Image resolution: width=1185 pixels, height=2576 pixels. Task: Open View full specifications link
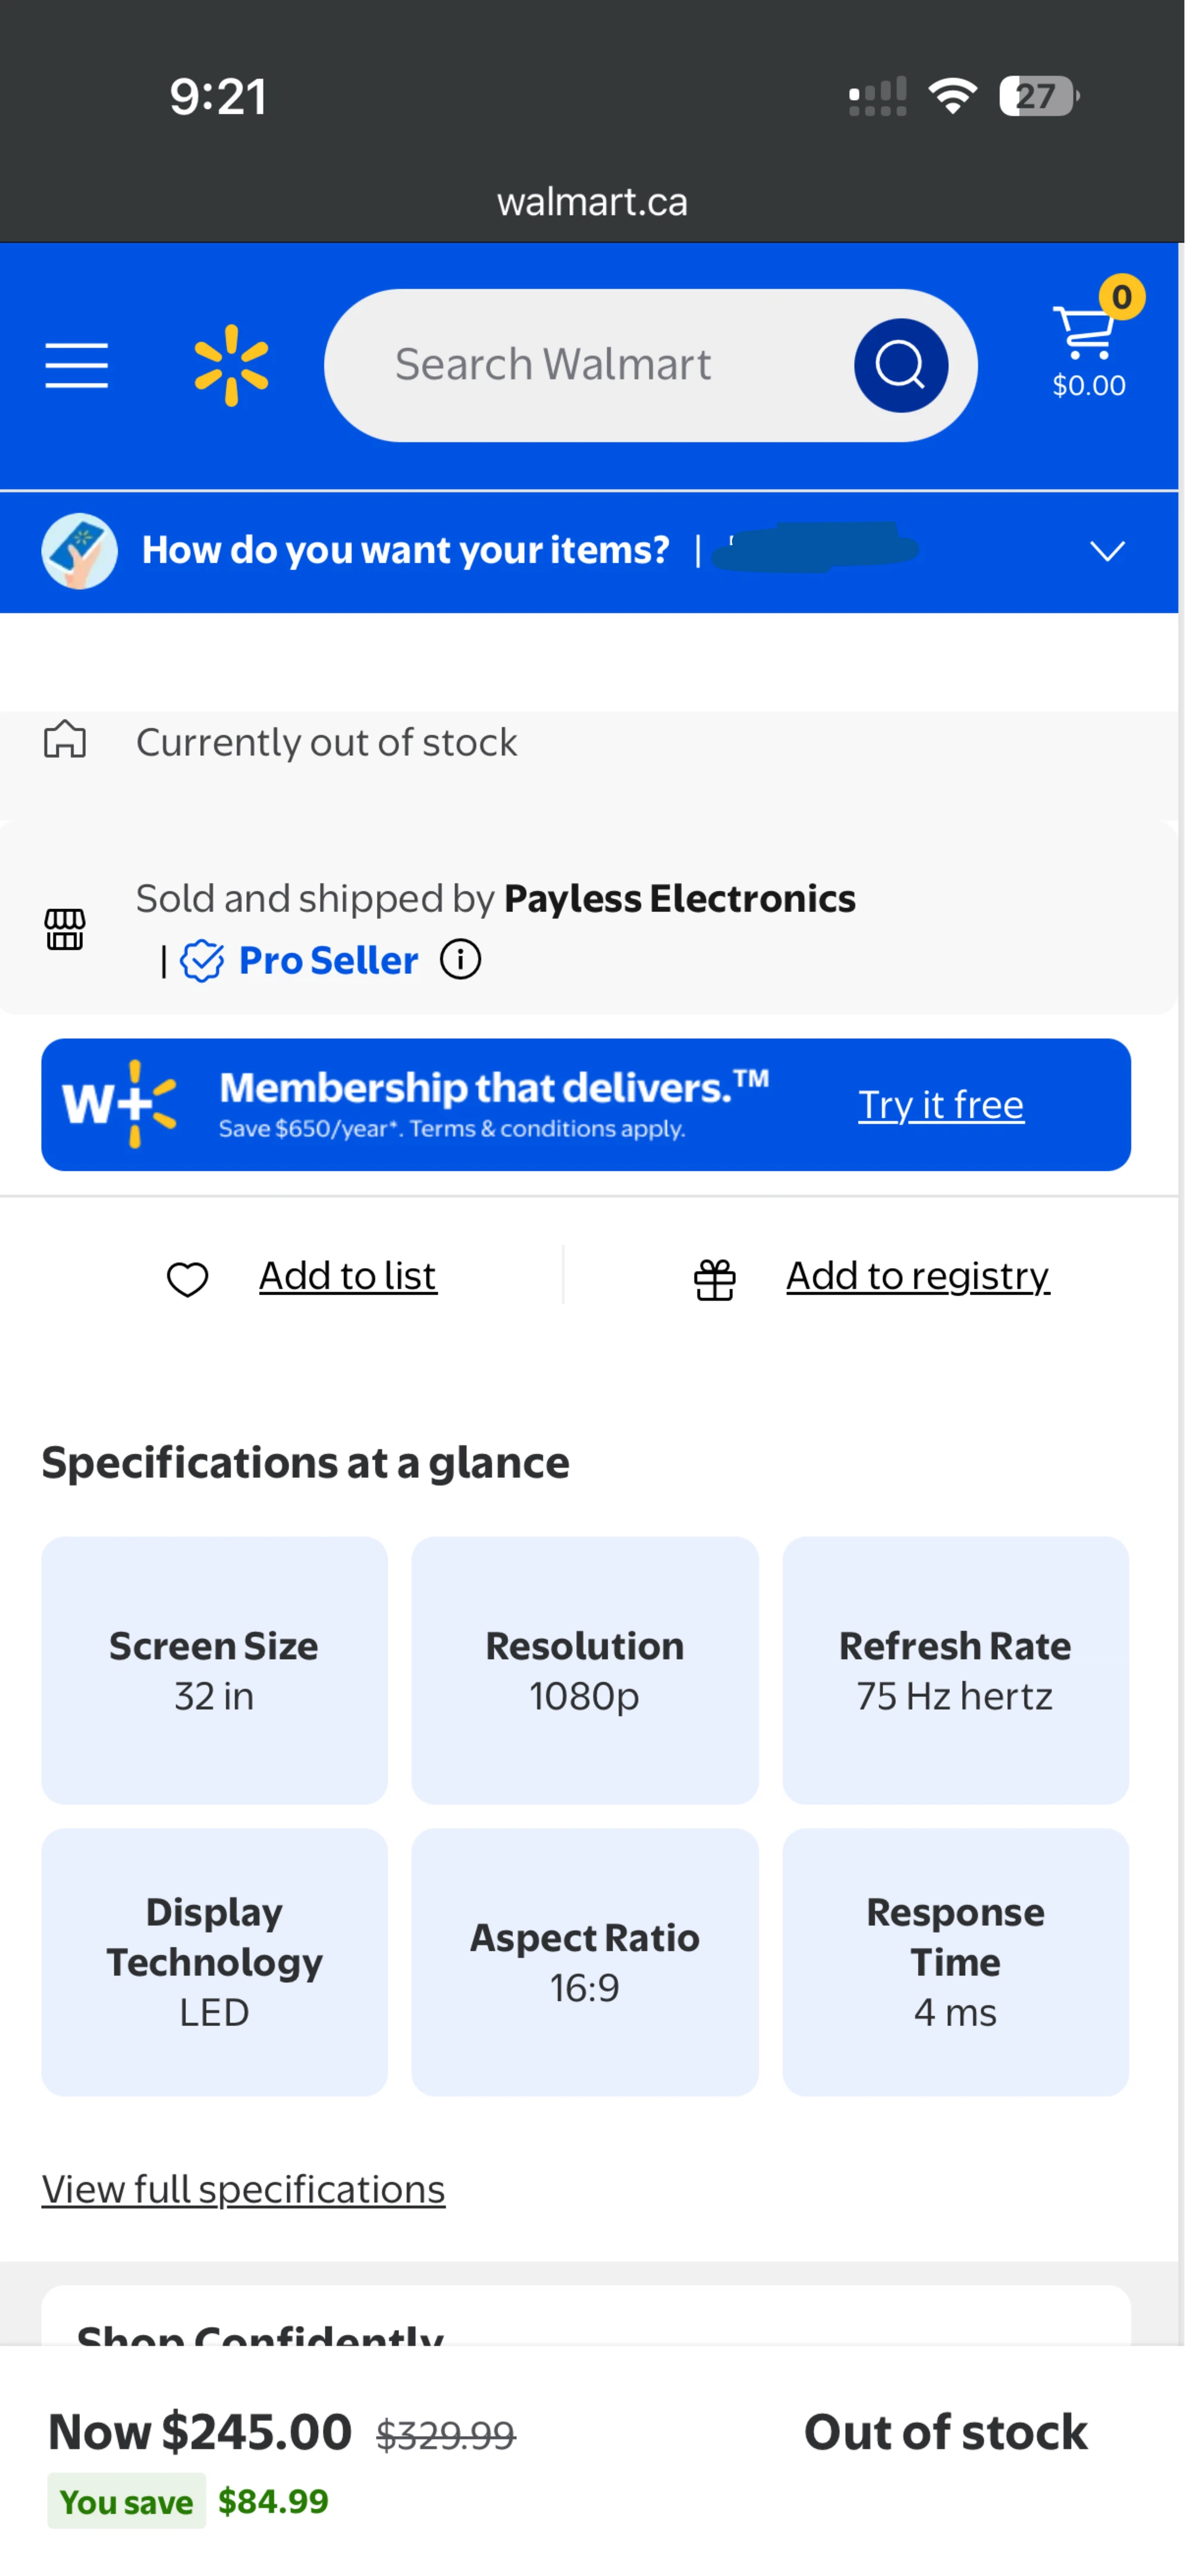coord(243,2189)
